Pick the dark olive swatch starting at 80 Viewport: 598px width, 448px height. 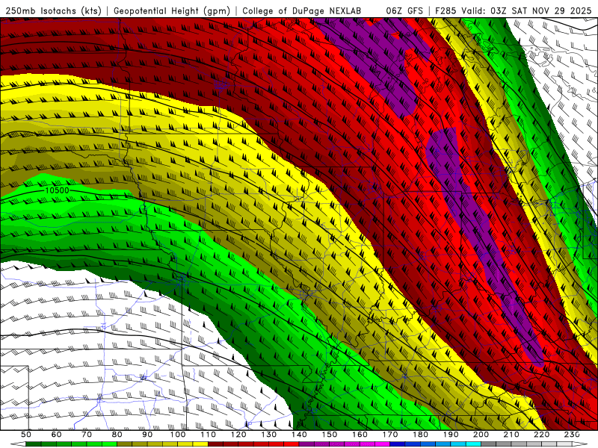124,444
